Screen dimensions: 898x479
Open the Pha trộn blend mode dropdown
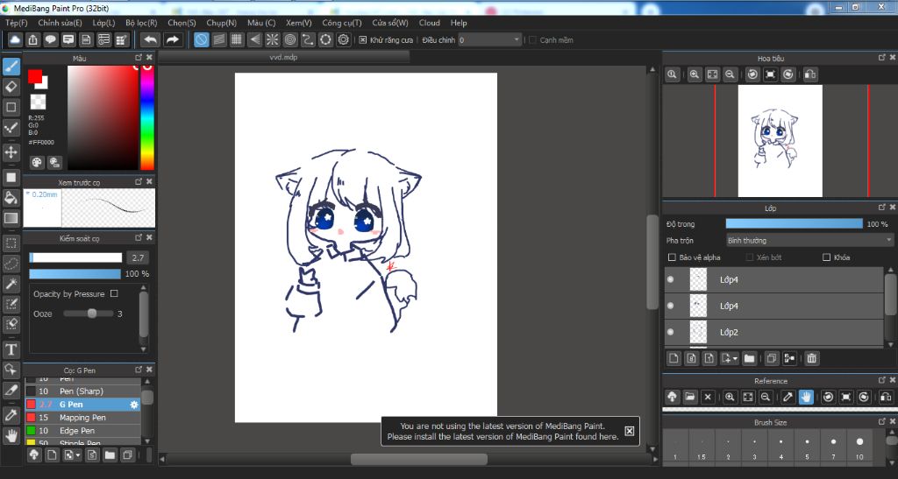coord(809,240)
